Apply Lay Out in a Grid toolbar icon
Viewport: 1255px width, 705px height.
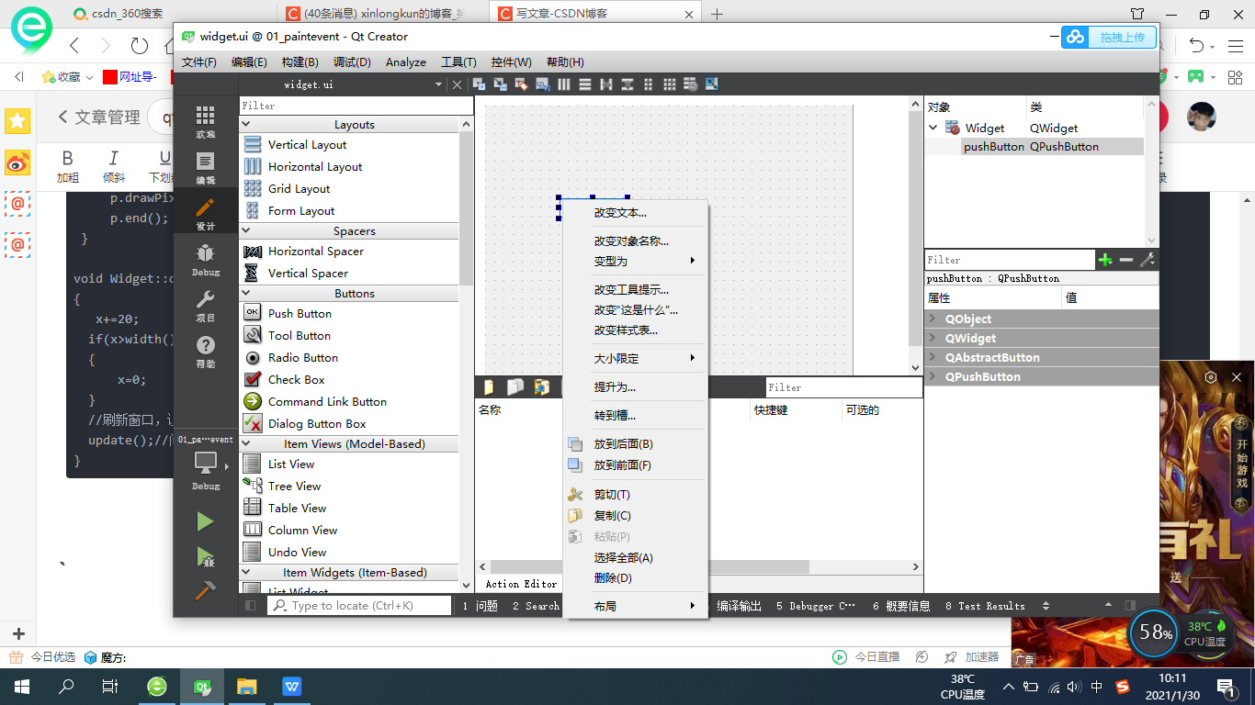pos(671,84)
